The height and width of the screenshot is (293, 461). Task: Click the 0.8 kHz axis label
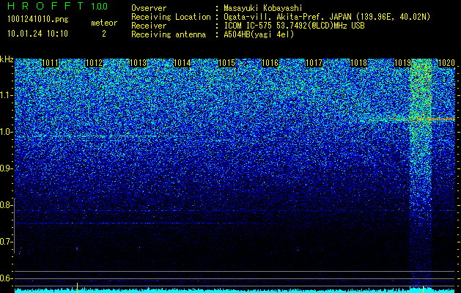(6, 205)
